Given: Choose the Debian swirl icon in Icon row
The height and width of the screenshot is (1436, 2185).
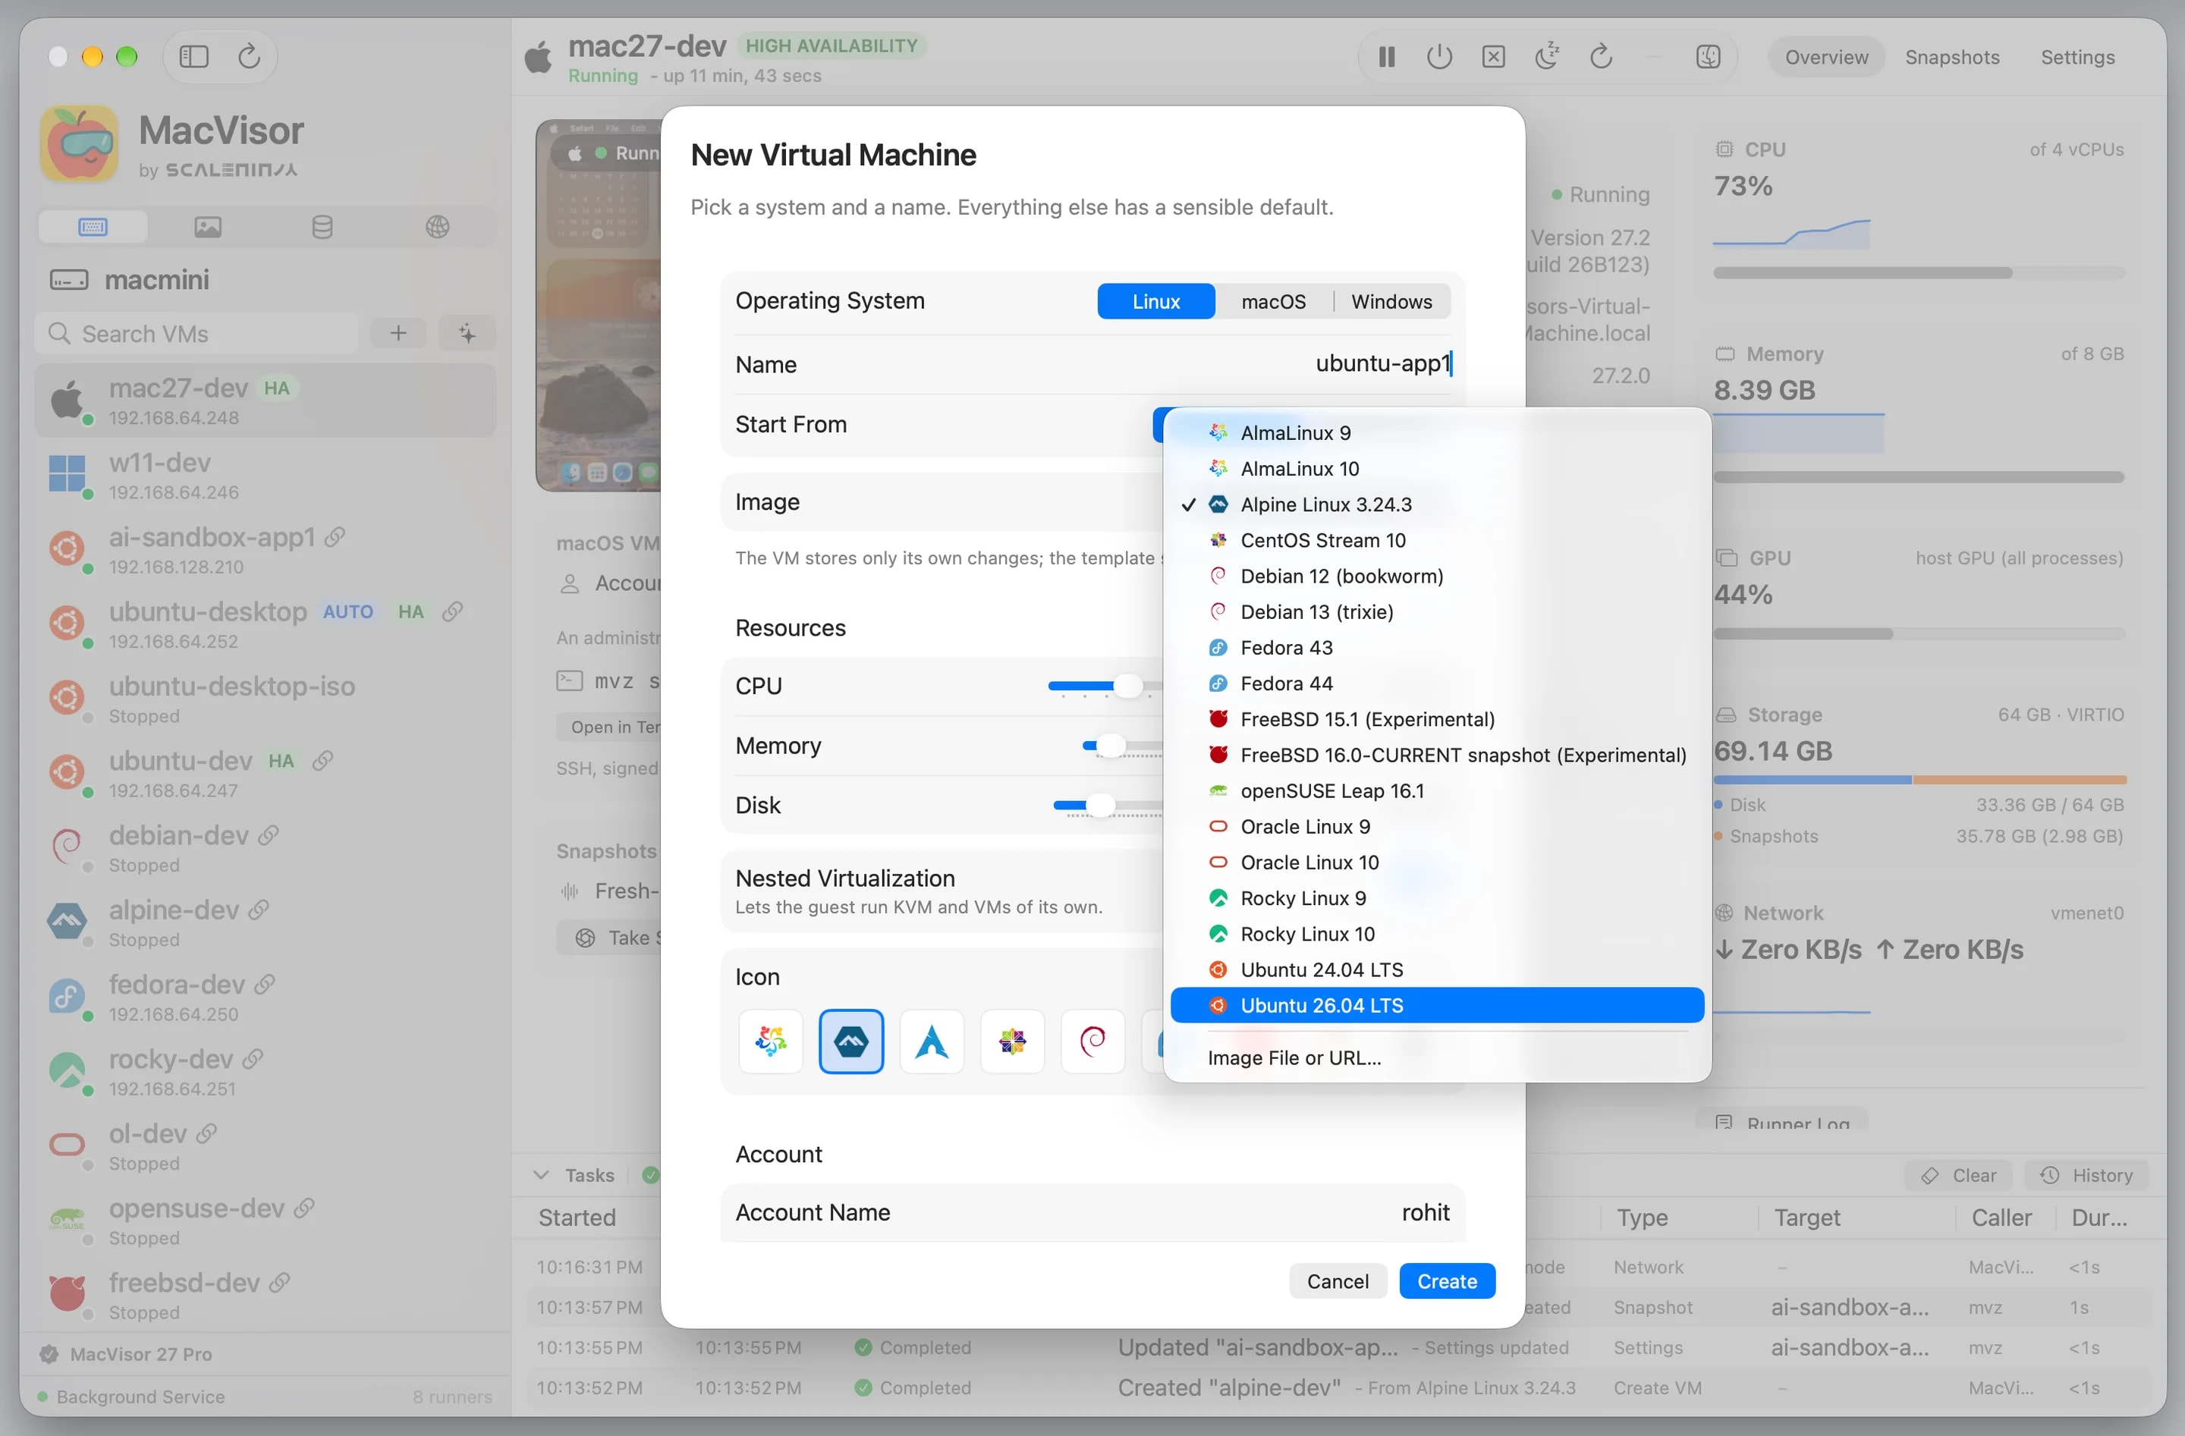Looking at the screenshot, I should 1092,1042.
